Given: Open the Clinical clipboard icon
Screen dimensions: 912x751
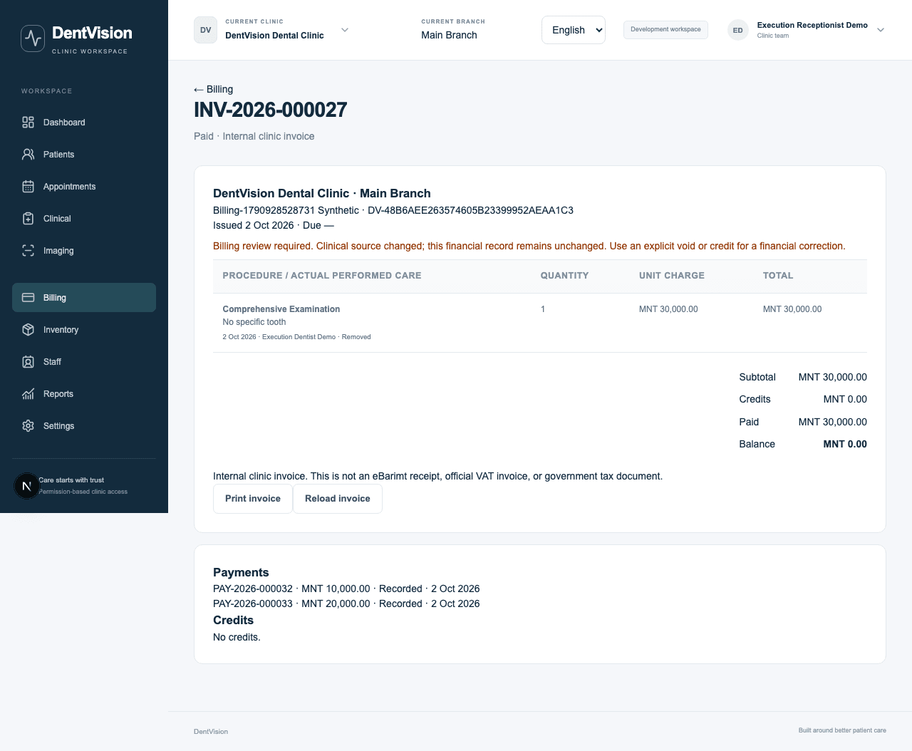Looking at the screenshot, I should tap(28, 219).
